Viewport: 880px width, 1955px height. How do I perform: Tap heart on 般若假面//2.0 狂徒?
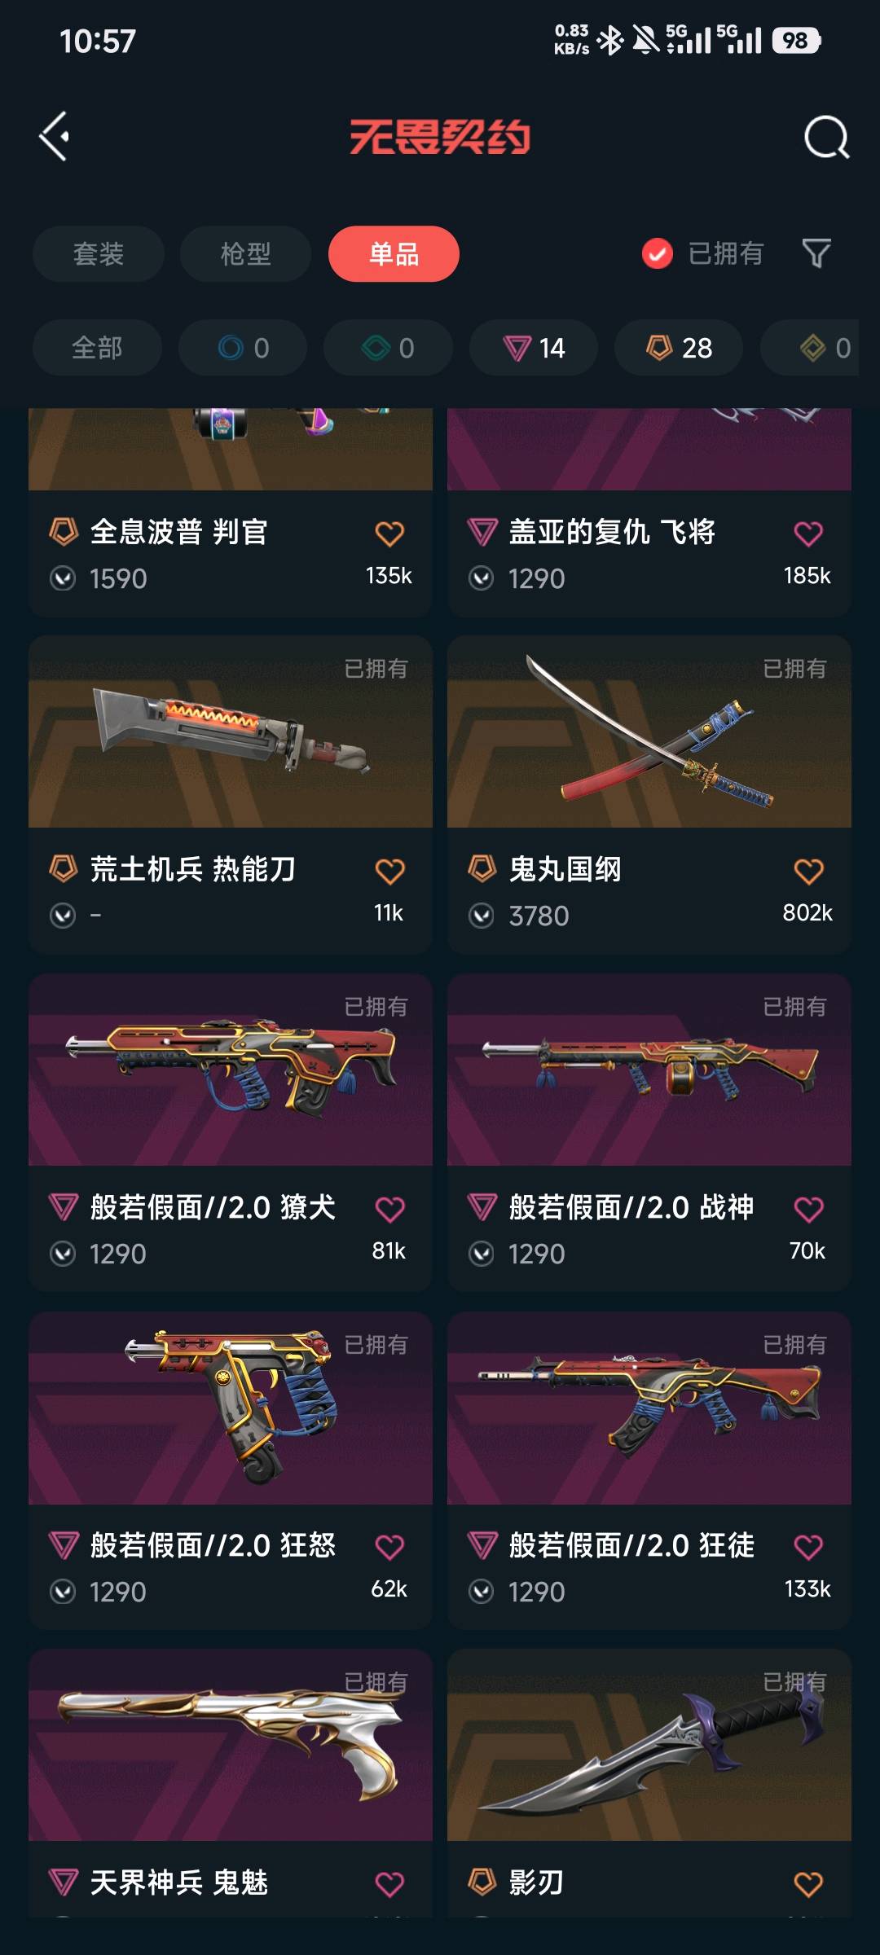(808, 1547)
